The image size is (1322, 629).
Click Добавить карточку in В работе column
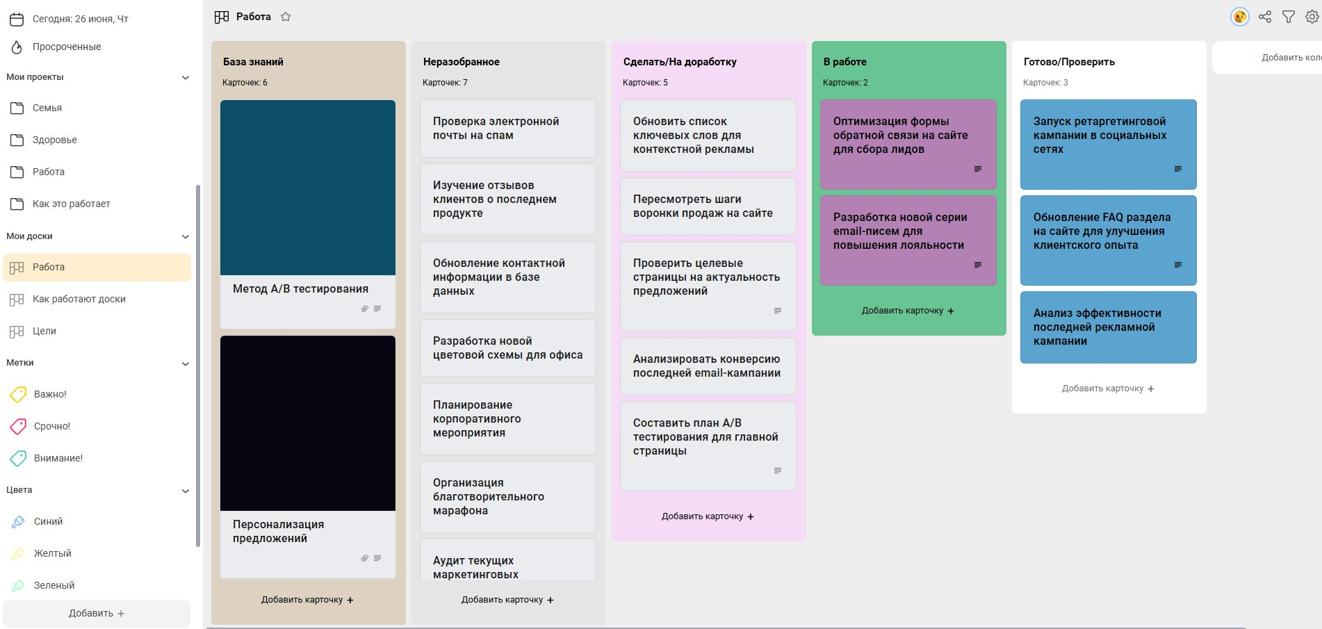(x=908, y=311)
